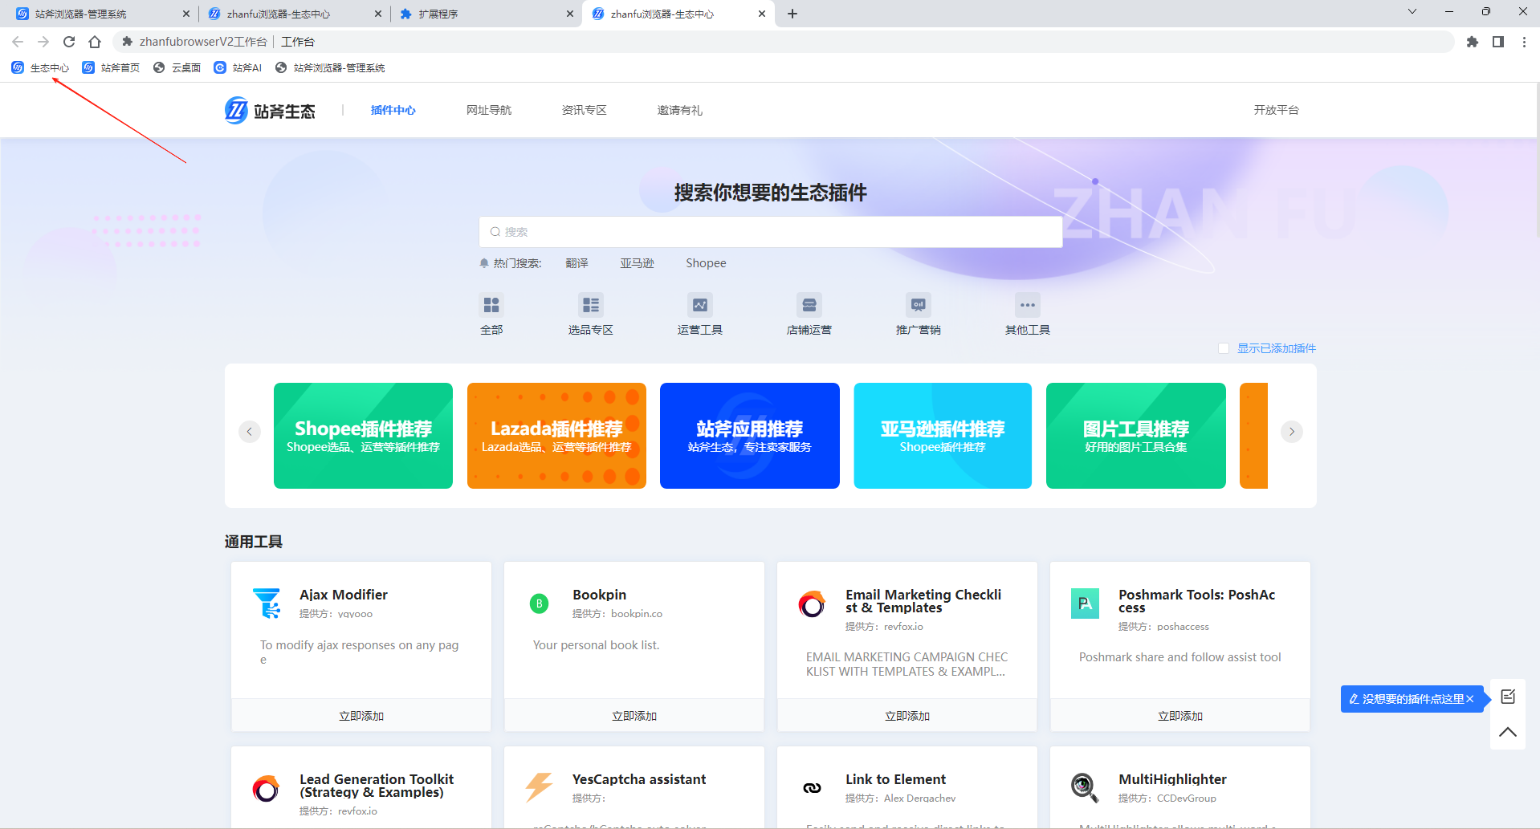Close the 扩展程序 tab
The width and height of the screenshot is (1540, 829).
coord(570,14)
